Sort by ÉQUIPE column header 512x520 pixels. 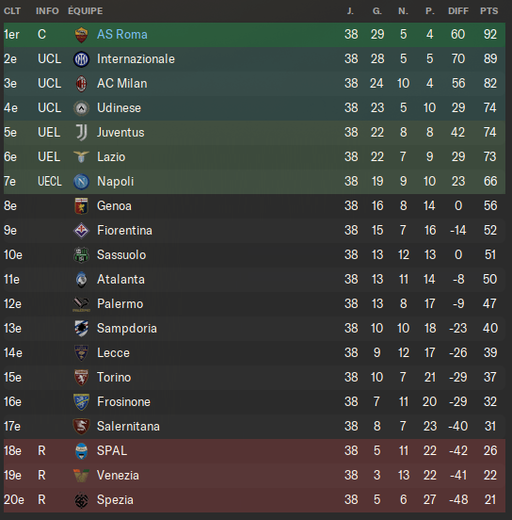coord(85,11)
